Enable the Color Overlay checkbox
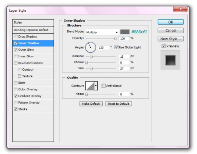The height and width of the screenshot is (154, 197). pos(16,89)
